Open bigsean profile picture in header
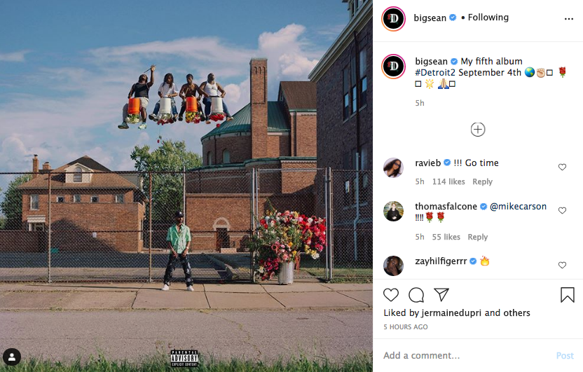The image size is (583, 372). 393,18
